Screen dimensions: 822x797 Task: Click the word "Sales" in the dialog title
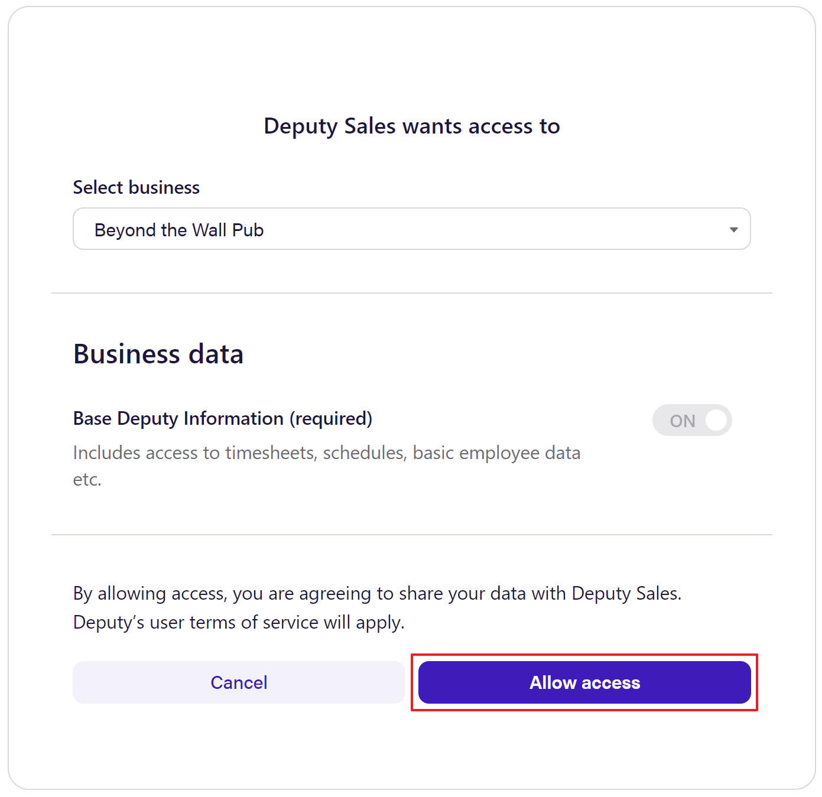[369, 126]
